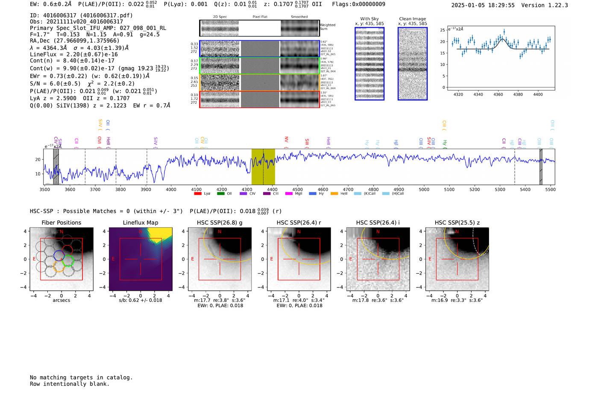Viewport: 598px width, 407px height.
Task: Open the Lineflux Map image
Action: point(141,259)
